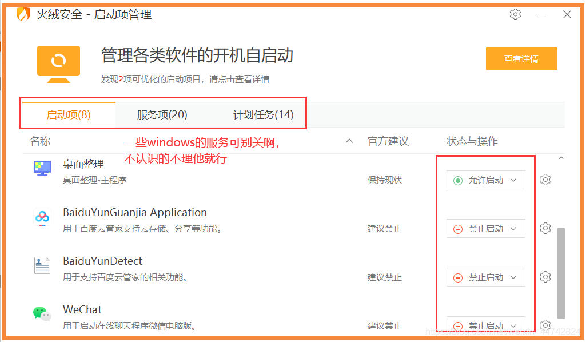Image resolution: width=586 pixels, height=342 pixels.
Task: Click the 桌面整理 desktop monitor icon
Action: coord(42,168)
